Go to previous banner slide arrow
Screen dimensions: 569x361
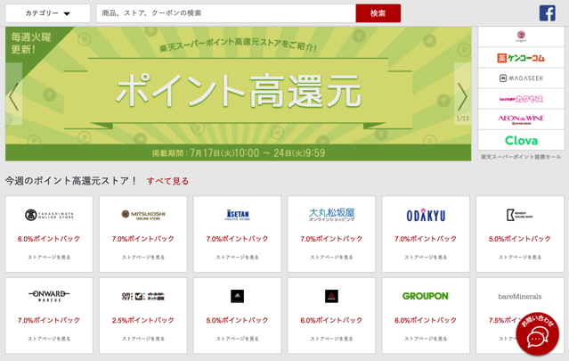13,94
